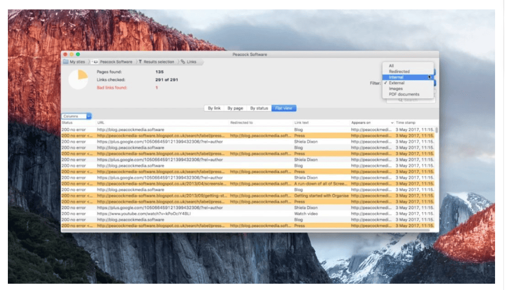
Task: Click the Links chain icon in breadcrumb
Action: 183,61
